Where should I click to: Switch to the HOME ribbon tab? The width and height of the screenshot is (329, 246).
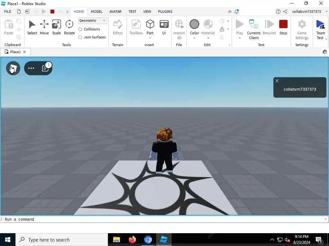tap(79, 12)
